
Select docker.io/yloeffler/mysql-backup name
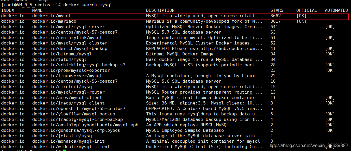[74, 114]
